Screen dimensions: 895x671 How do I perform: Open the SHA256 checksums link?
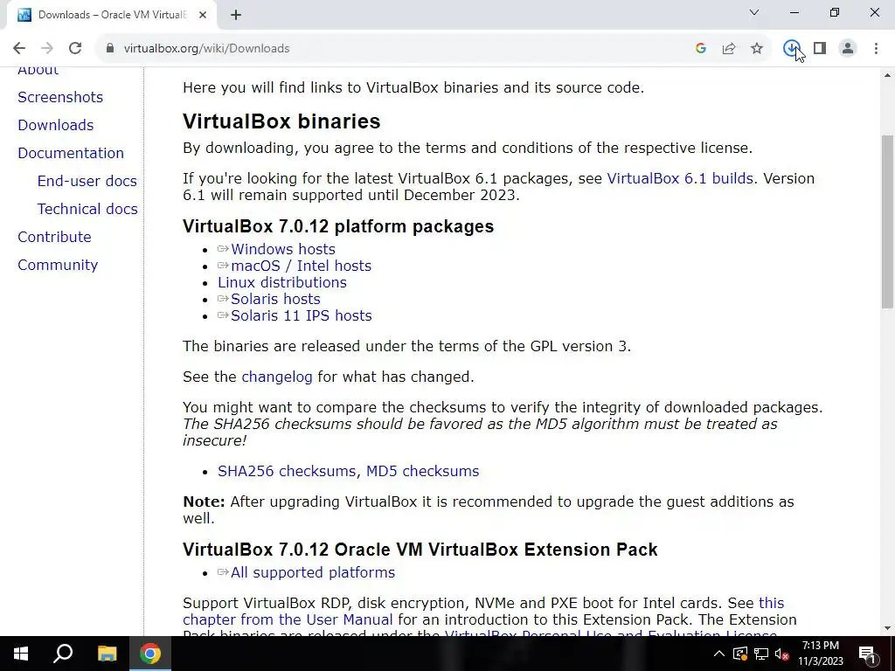[x=287, y=471]
